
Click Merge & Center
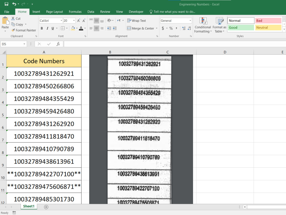tap(141, 28)
